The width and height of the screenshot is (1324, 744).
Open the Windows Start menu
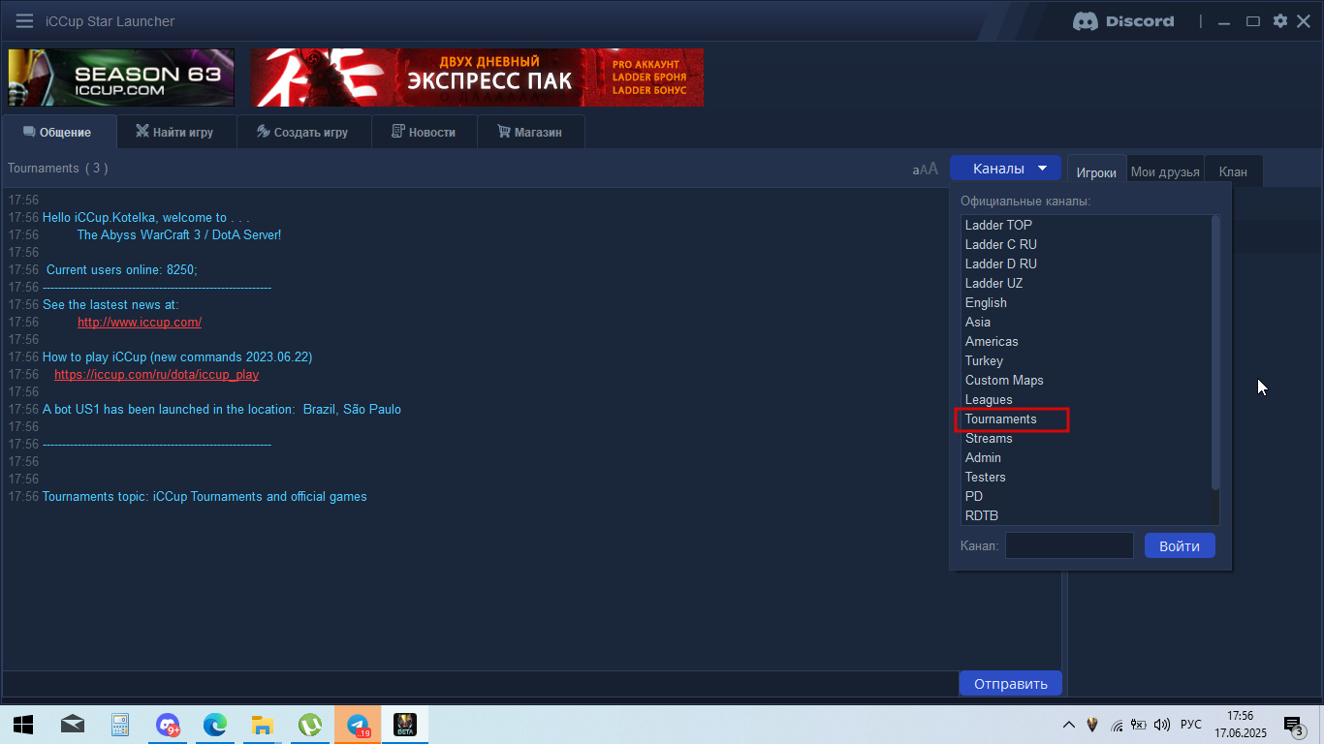[23, 725]
